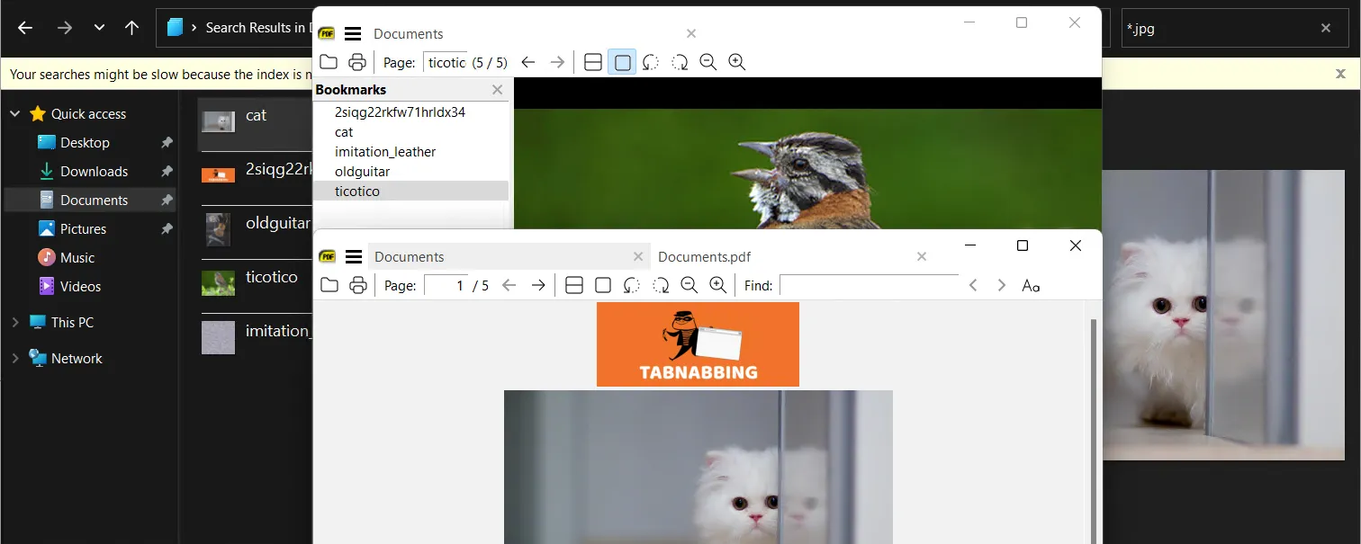1361x544 pixels.
Task: Switch to the Documents.pdf tab
Action: coord(704,256)
